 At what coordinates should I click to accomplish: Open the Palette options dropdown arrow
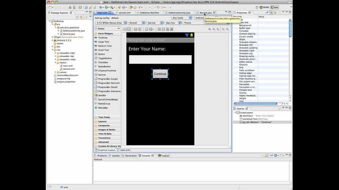tap(118, 29)
